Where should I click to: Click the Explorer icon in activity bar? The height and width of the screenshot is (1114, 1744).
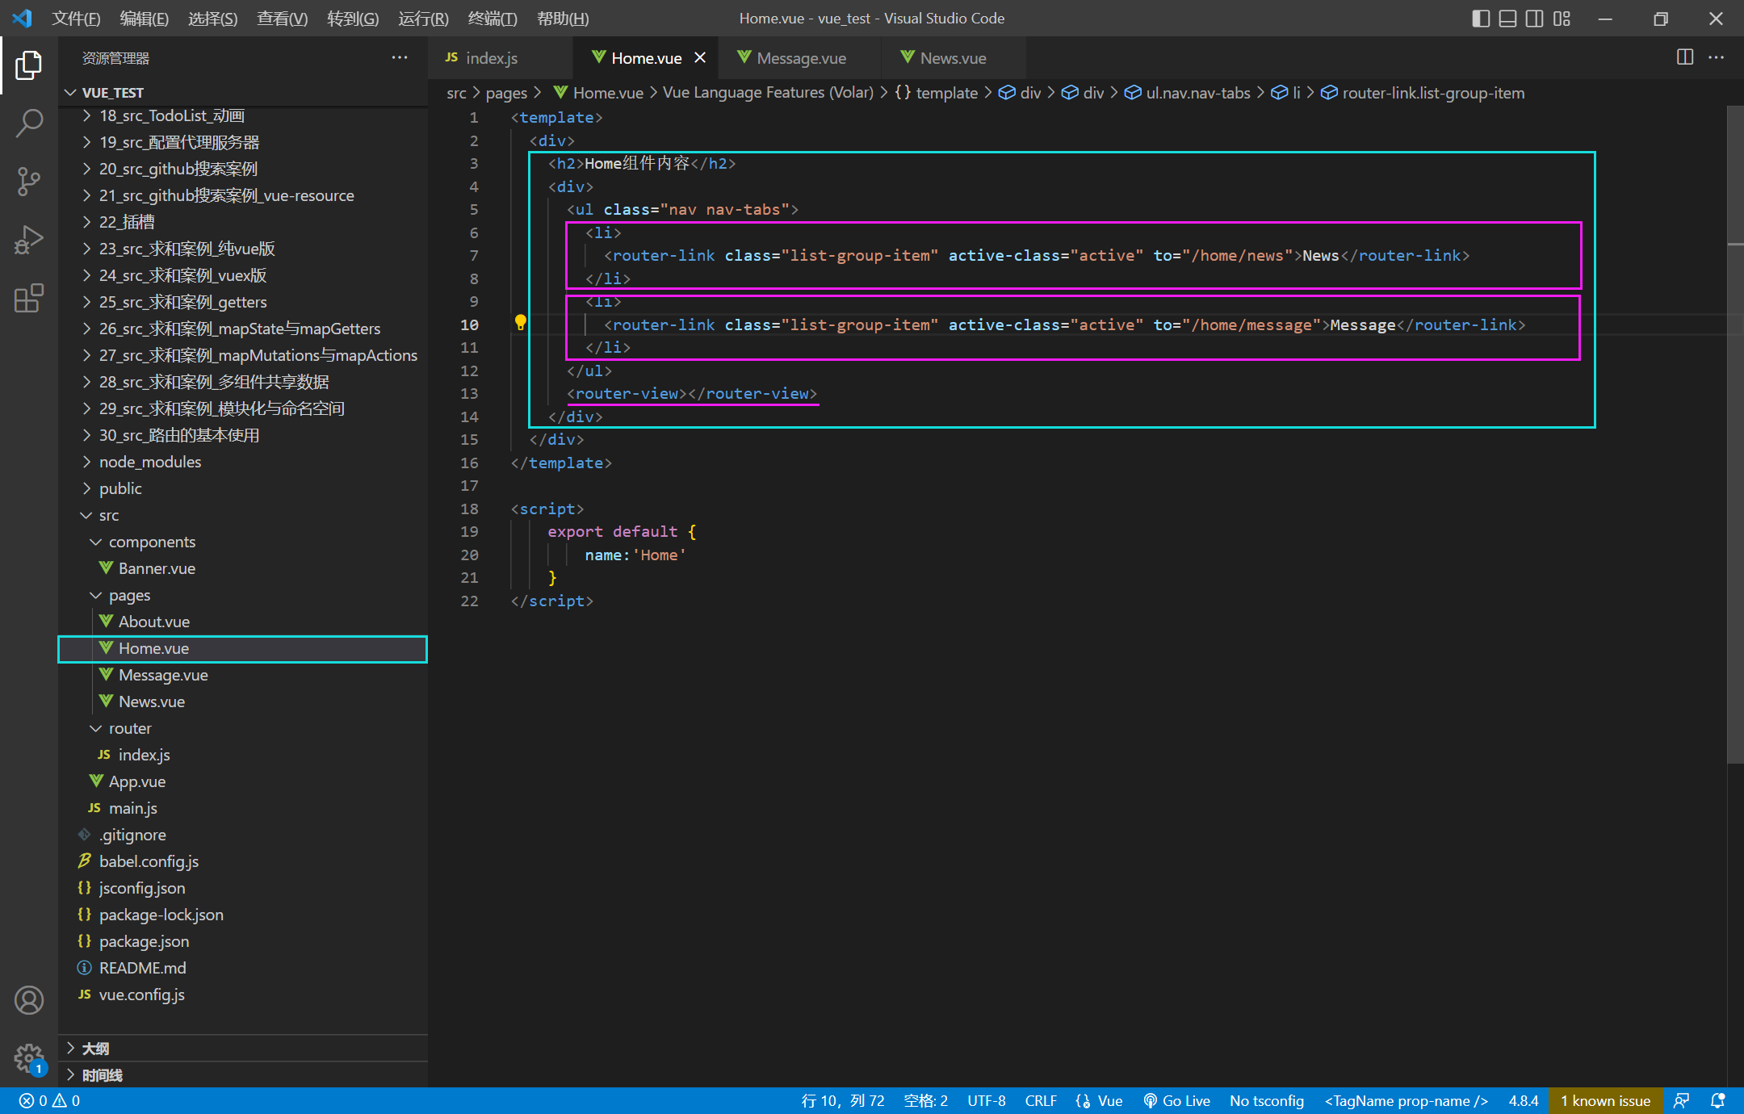coord(29,66)
